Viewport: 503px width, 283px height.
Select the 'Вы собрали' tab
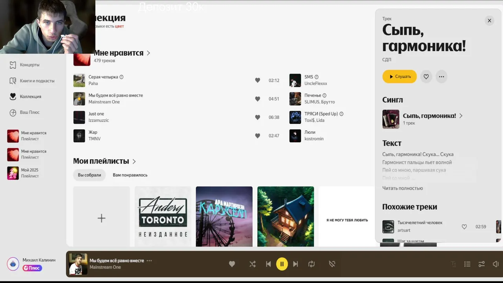point(90,175)
